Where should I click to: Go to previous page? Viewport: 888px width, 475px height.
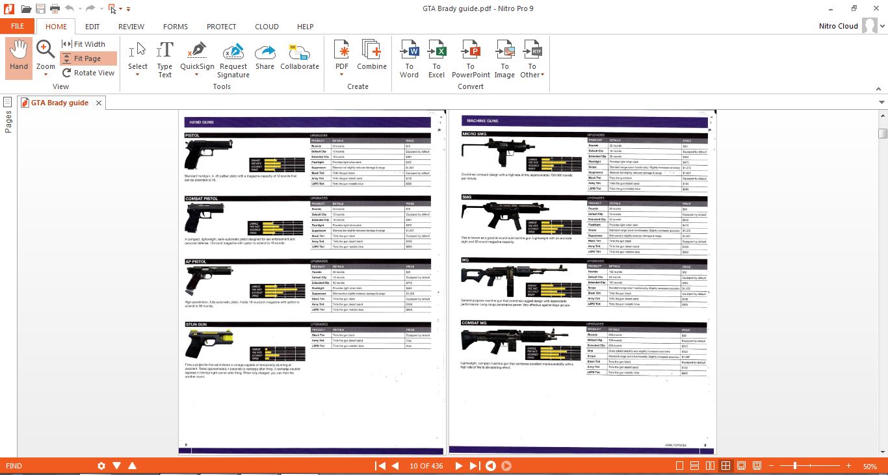coord(395,466)
